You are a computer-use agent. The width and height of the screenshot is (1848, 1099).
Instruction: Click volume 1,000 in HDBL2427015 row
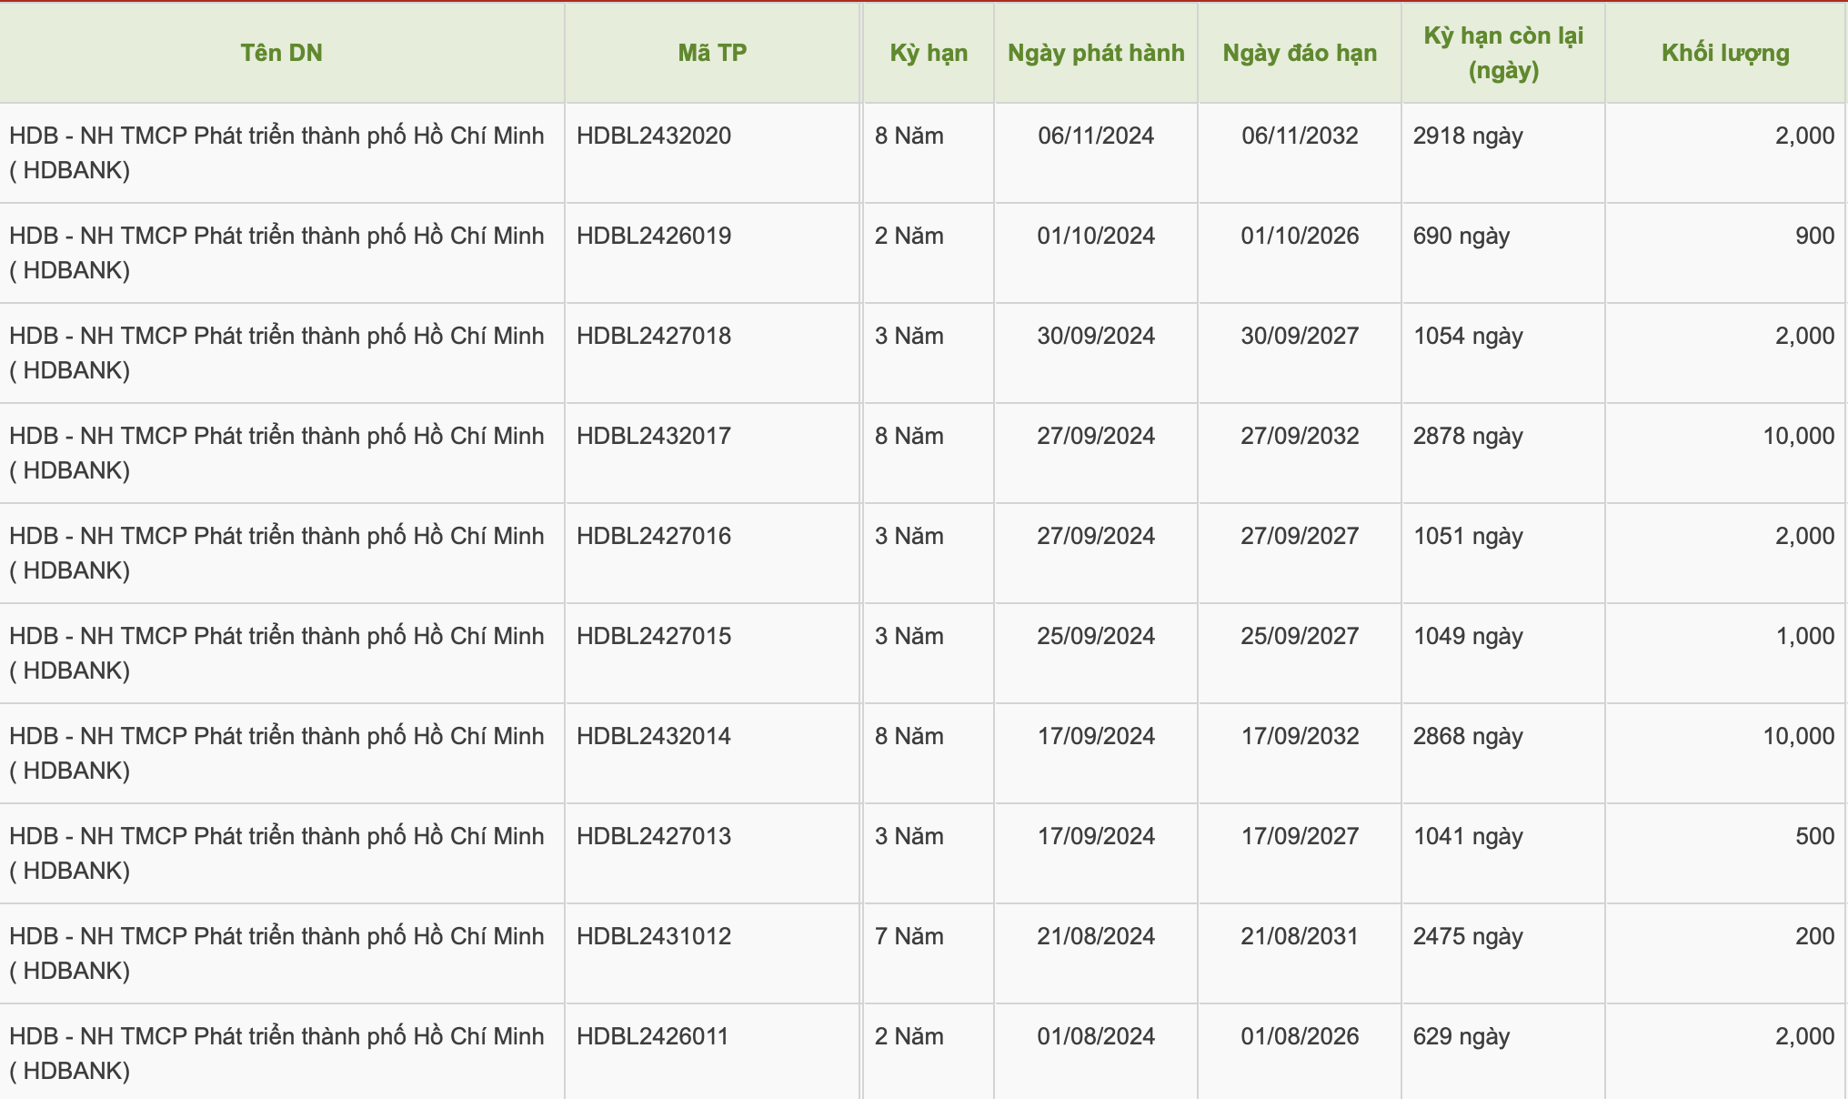coord(1805,636)
